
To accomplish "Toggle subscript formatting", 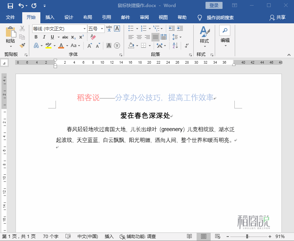I will click(x=73, y=37).
